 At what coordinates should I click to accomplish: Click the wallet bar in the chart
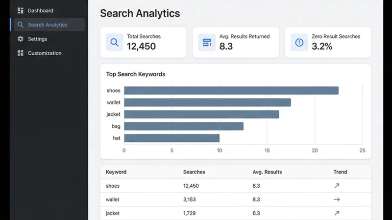pyautogui.click(x=207, y=102)
